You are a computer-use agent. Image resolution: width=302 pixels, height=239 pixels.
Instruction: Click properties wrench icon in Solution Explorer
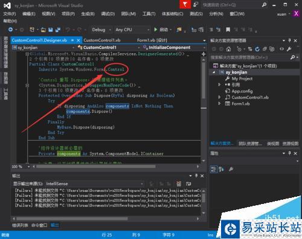[289, 49]
